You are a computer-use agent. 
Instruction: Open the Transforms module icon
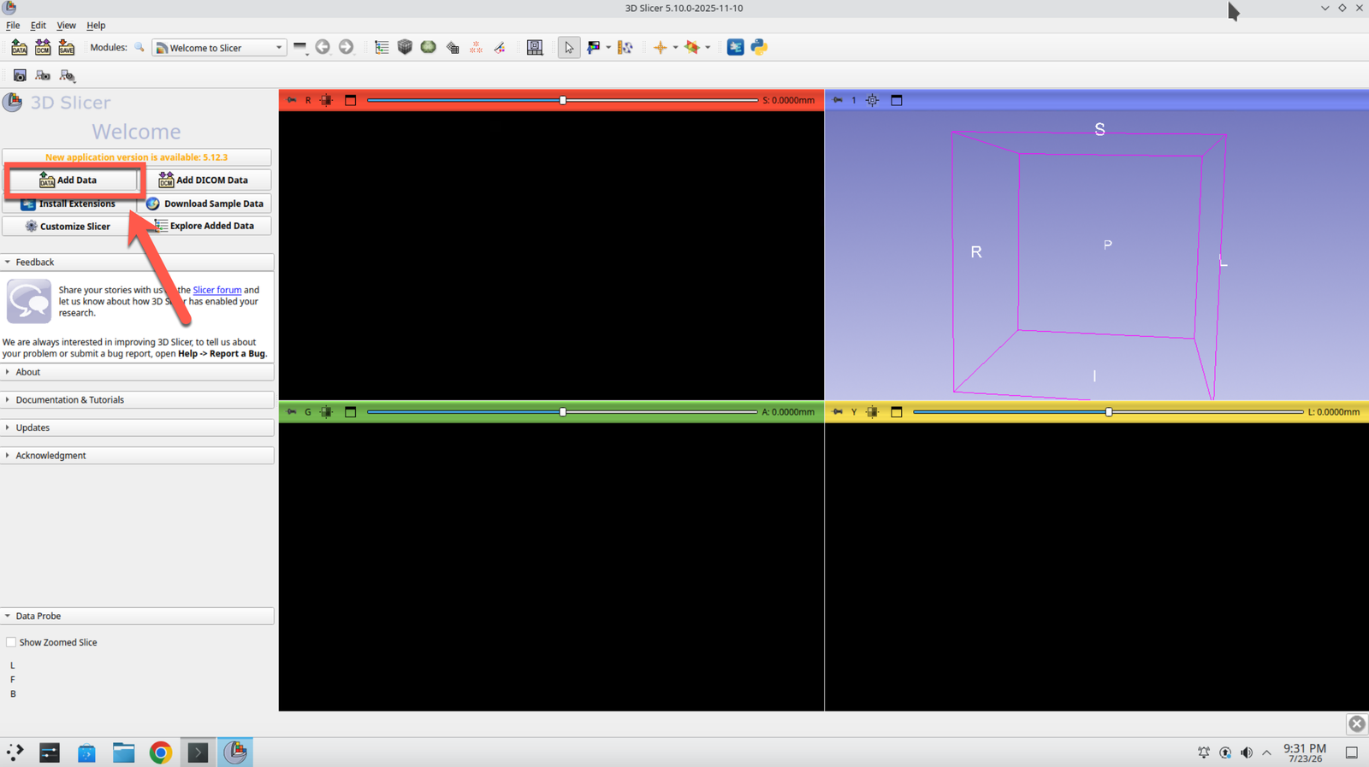[453, 48]
